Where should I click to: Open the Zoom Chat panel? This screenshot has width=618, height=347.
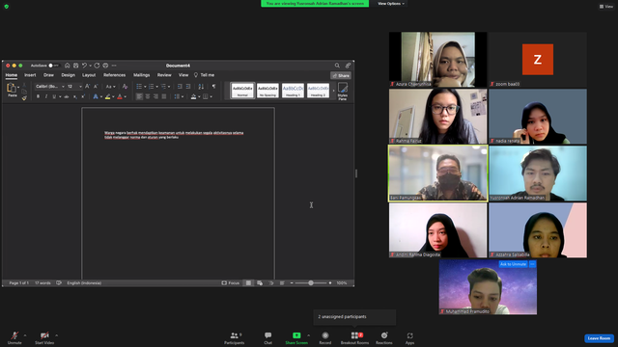[x=268, y=337]
